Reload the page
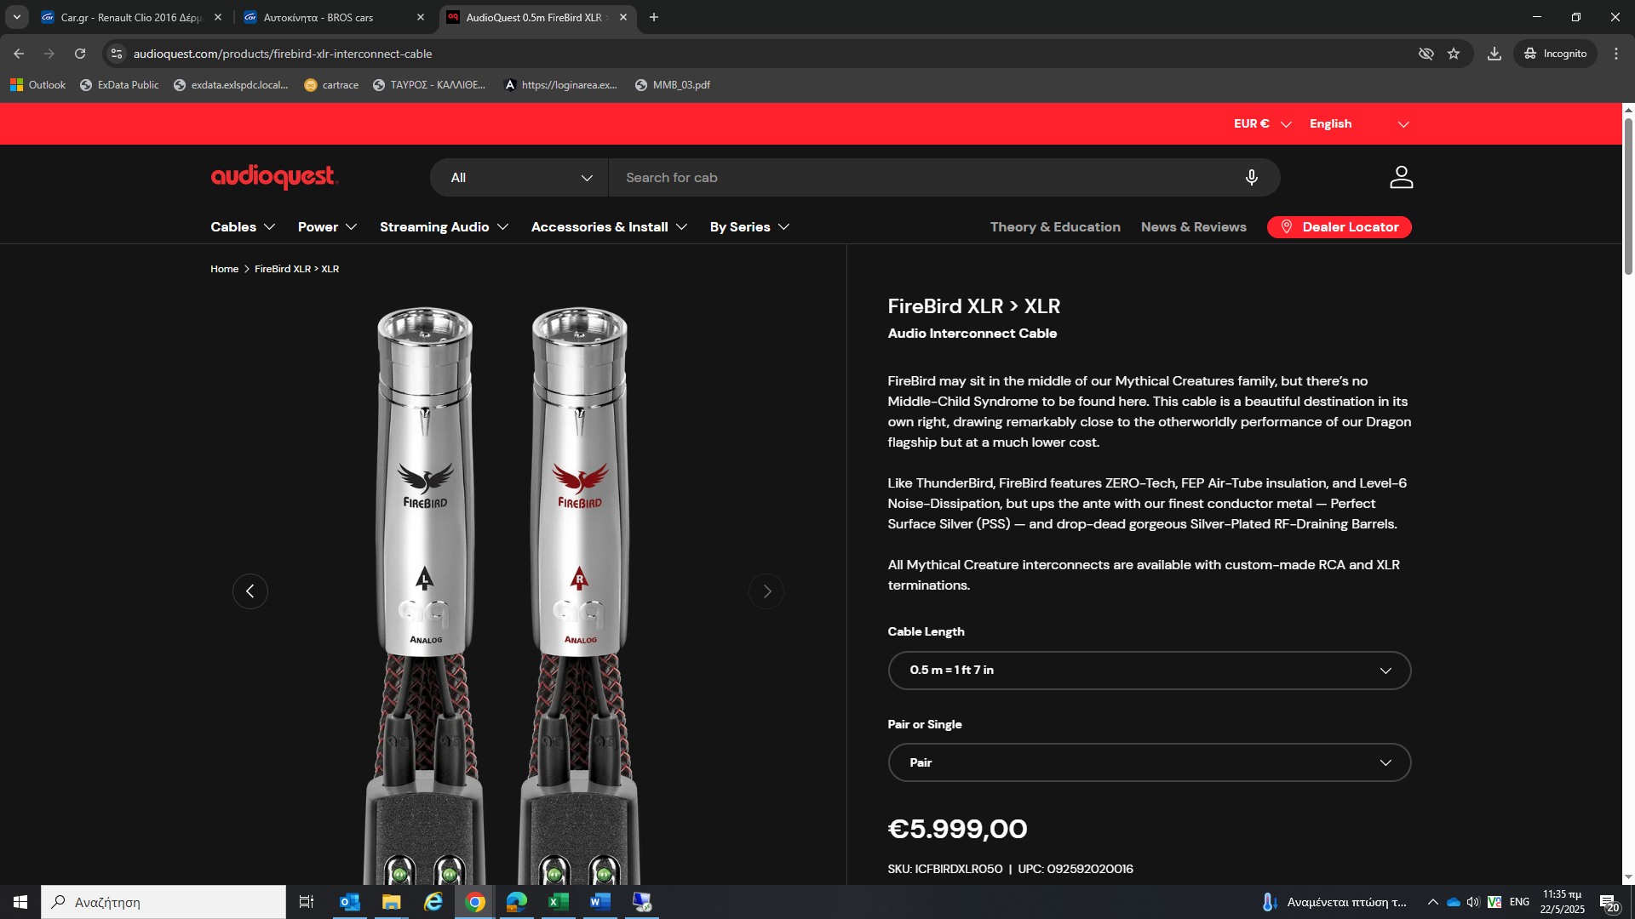Screen dimensions: 1635x919 (80, 54)
